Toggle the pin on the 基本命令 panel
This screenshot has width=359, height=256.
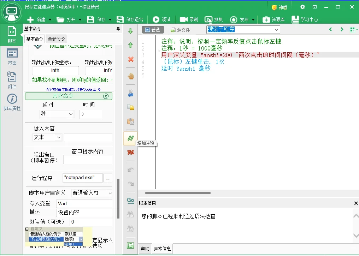(118, 29)
